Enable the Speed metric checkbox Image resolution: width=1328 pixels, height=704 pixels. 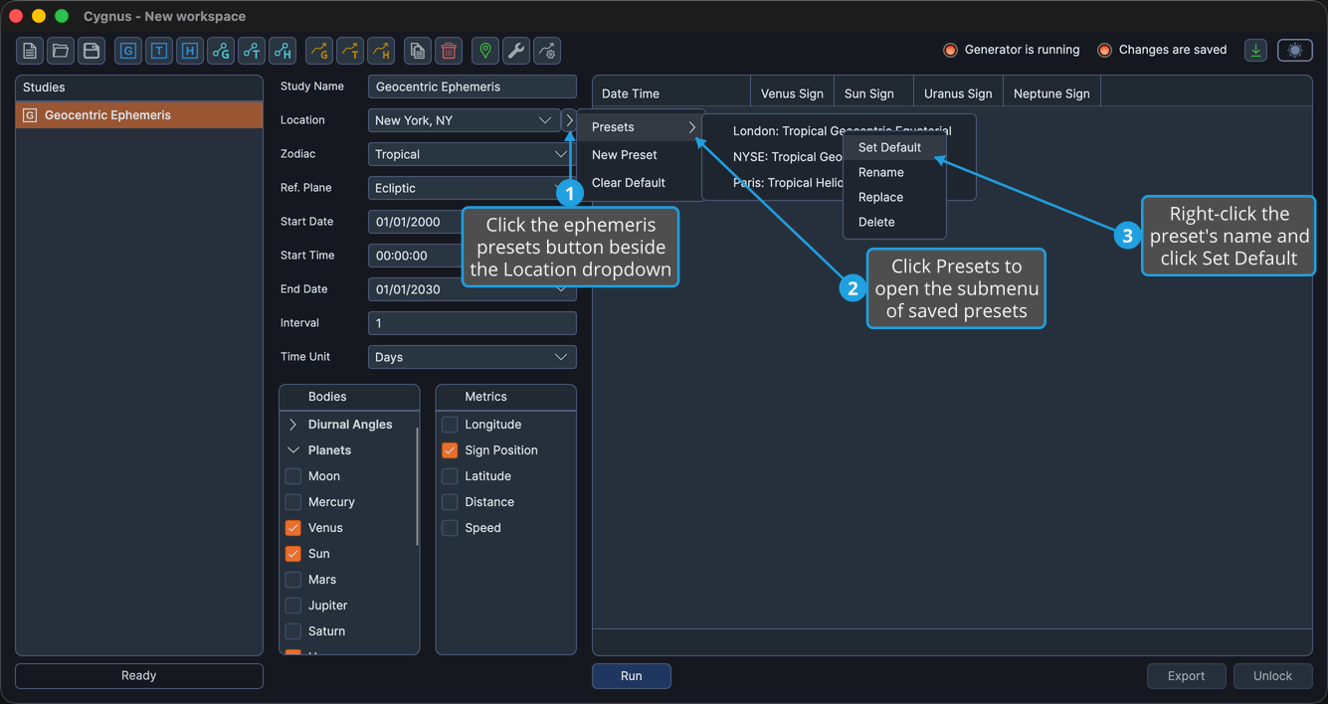click(450, 528)
